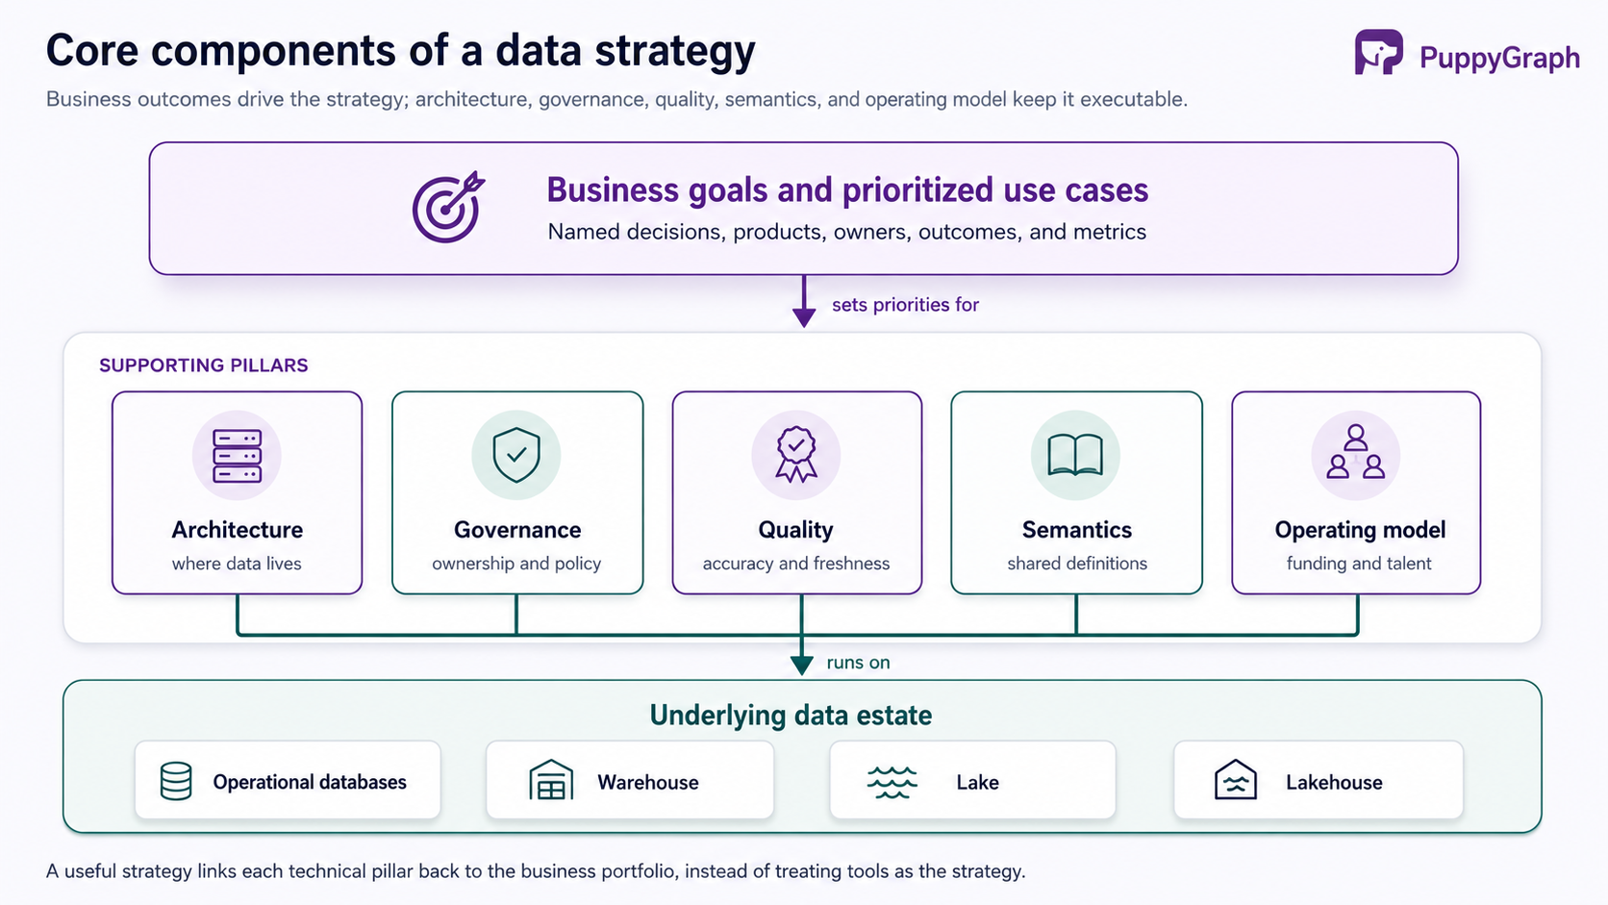The width and height of the screenshot is (1608, 905).
Task: Click the PuppyGraph brand name text
Action: tap(1499, 58)
